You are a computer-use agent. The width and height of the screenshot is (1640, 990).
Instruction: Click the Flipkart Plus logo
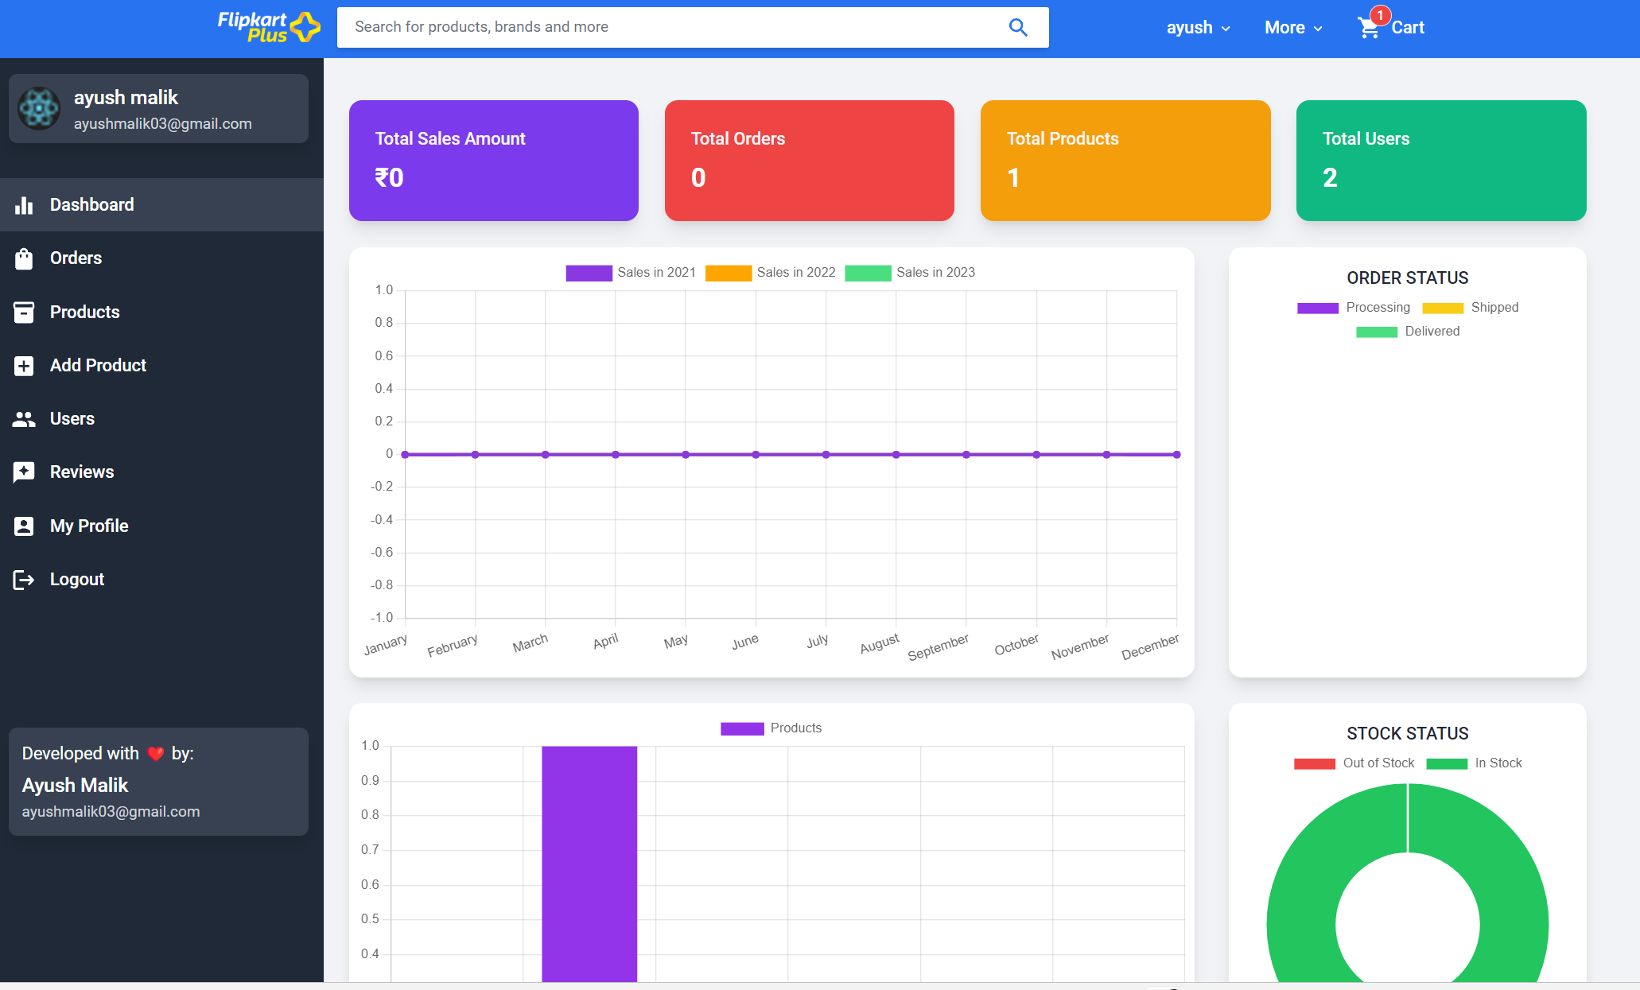269,27
